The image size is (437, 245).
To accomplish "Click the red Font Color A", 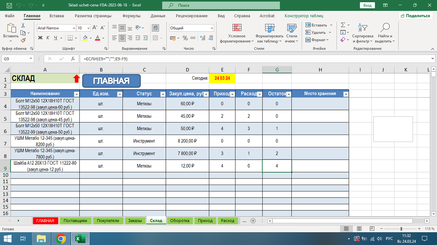I will 98,38.
